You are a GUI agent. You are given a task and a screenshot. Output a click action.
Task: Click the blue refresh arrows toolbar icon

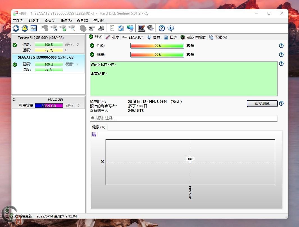pos(16,28)
